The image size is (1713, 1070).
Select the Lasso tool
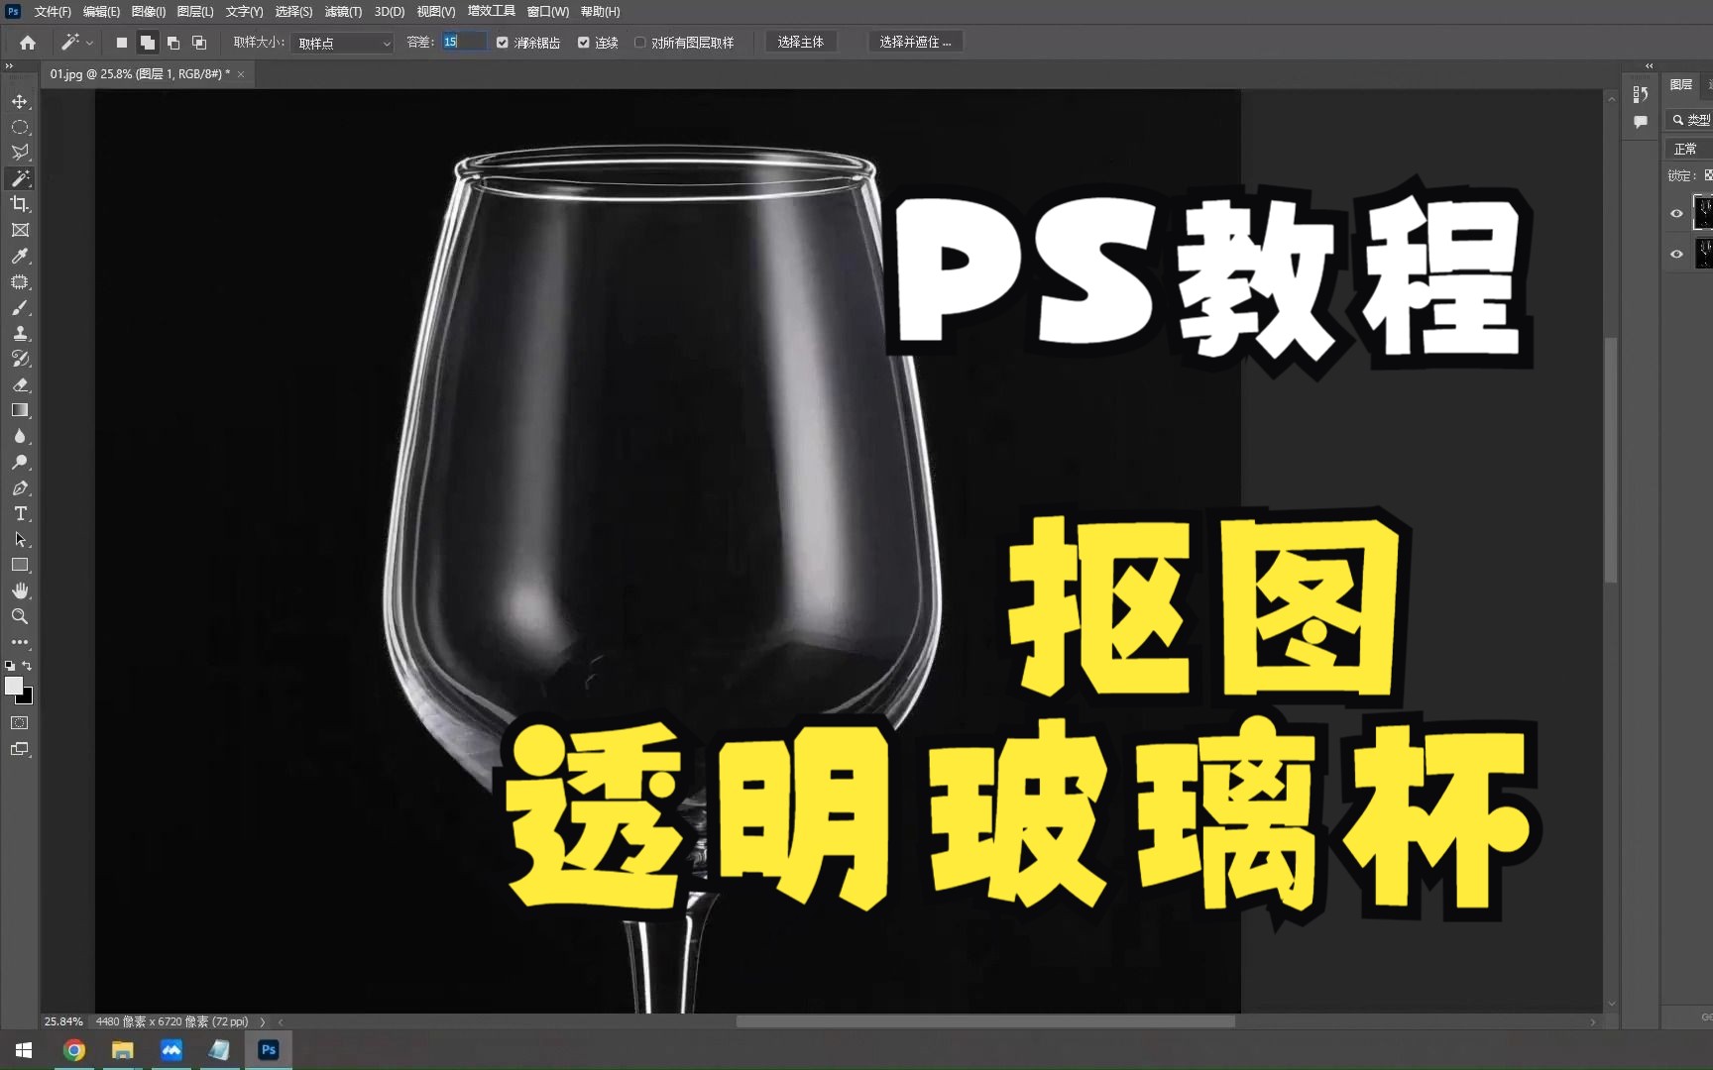(x=20, y=153)
